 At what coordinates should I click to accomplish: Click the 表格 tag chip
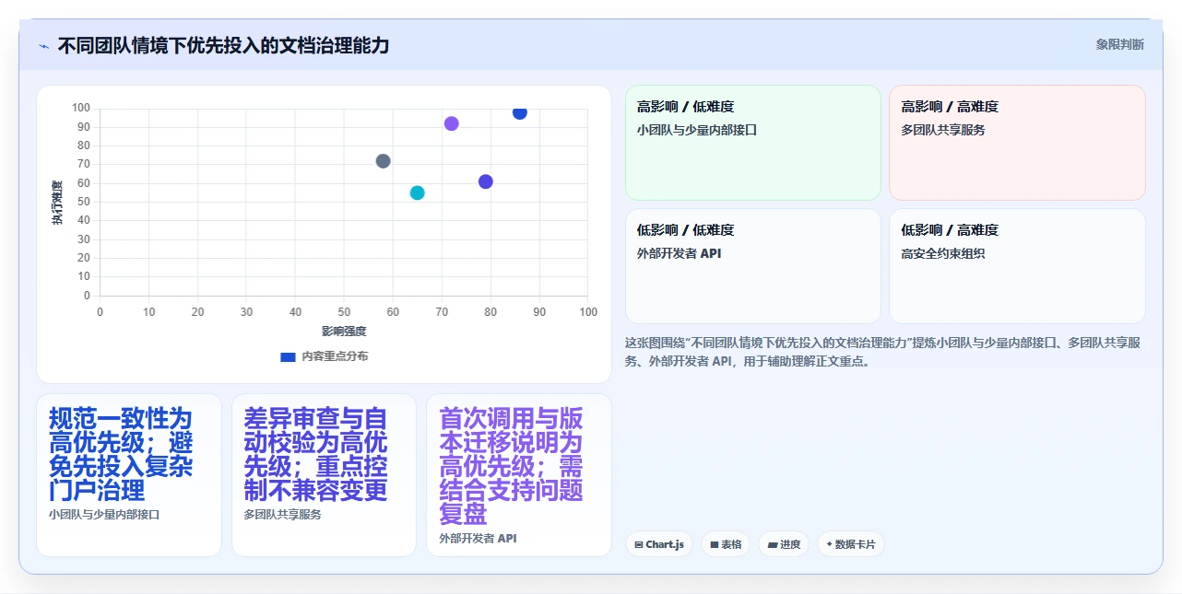pos(726,544)
